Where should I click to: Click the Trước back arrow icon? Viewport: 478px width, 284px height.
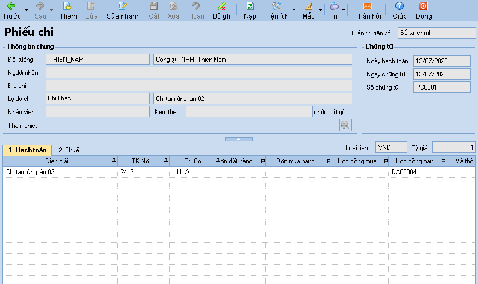coord(11,6)
